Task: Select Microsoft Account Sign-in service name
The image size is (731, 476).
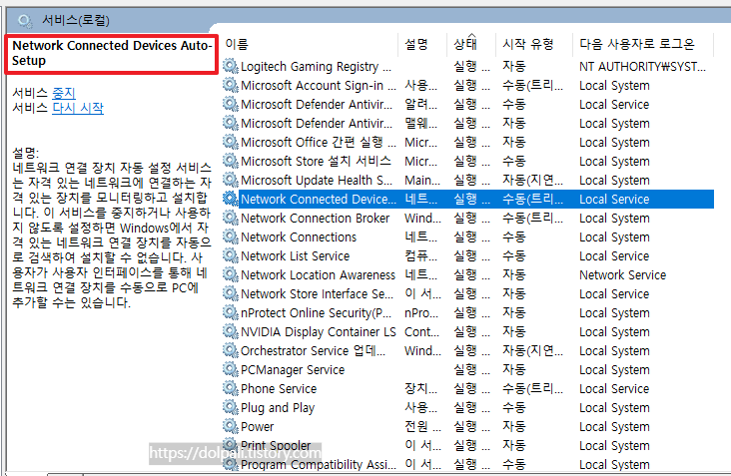Action: click(x=319, y=86)
